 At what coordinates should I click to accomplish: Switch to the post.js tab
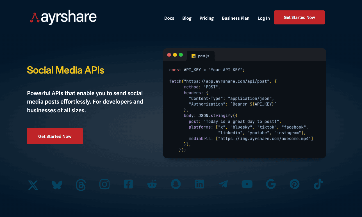(x=201, y=56)
